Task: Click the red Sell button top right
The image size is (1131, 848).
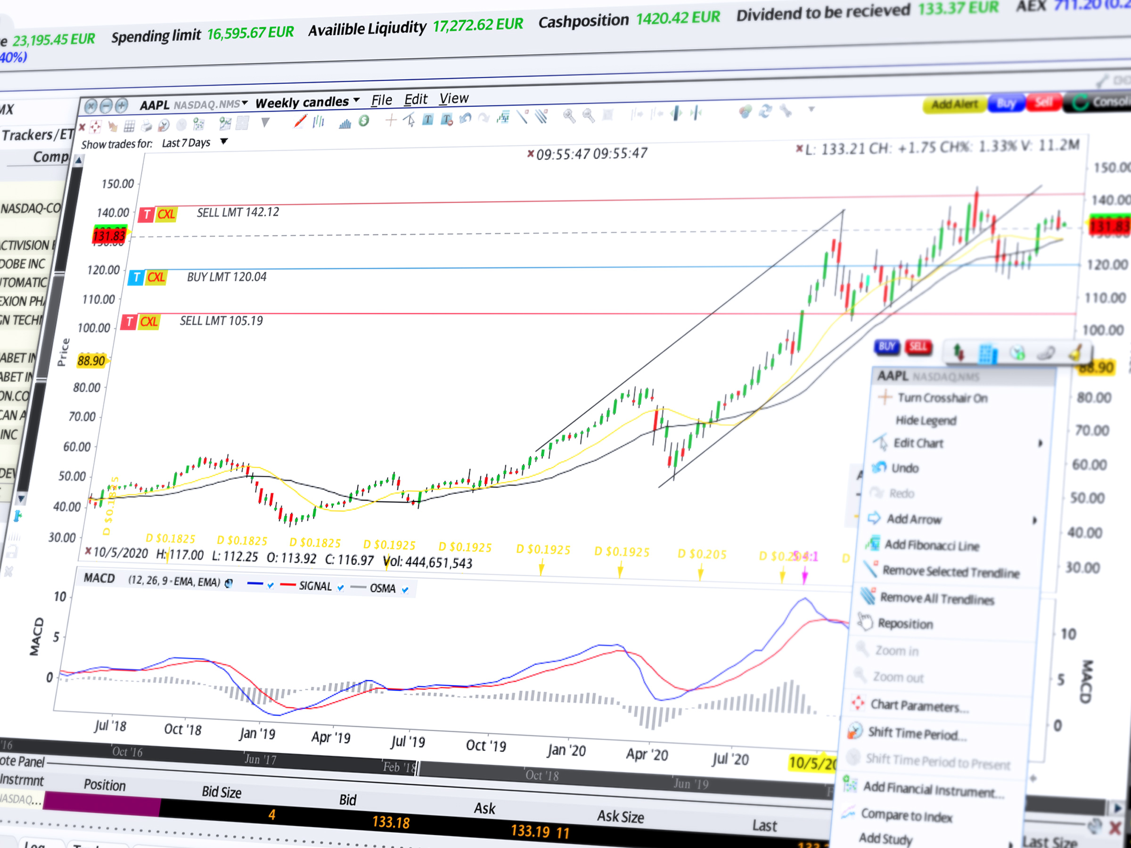Action: pyautogui.click(x=1043, y=103)
